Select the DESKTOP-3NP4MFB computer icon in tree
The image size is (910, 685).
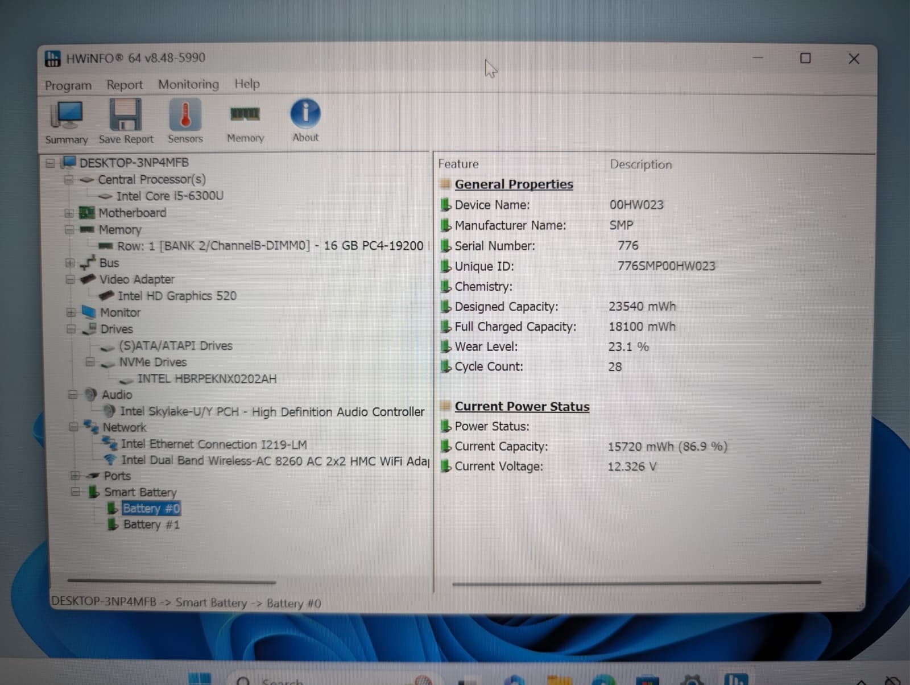(69, 163)
